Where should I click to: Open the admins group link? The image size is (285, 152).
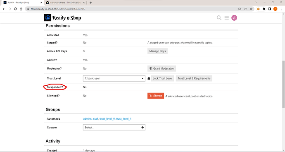click(x=87, y=118)
